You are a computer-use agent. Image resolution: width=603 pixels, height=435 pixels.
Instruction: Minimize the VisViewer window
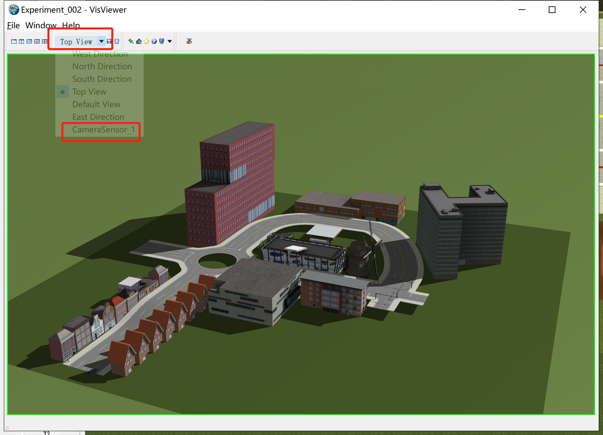[x=522, y=10]
